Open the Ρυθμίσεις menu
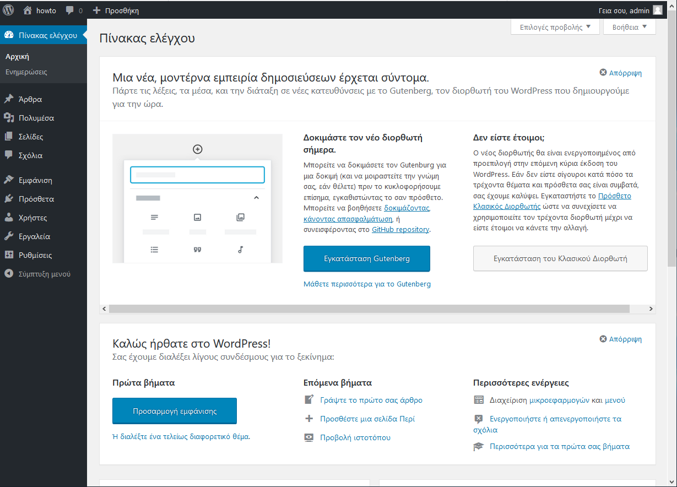 tap(44, 255)
